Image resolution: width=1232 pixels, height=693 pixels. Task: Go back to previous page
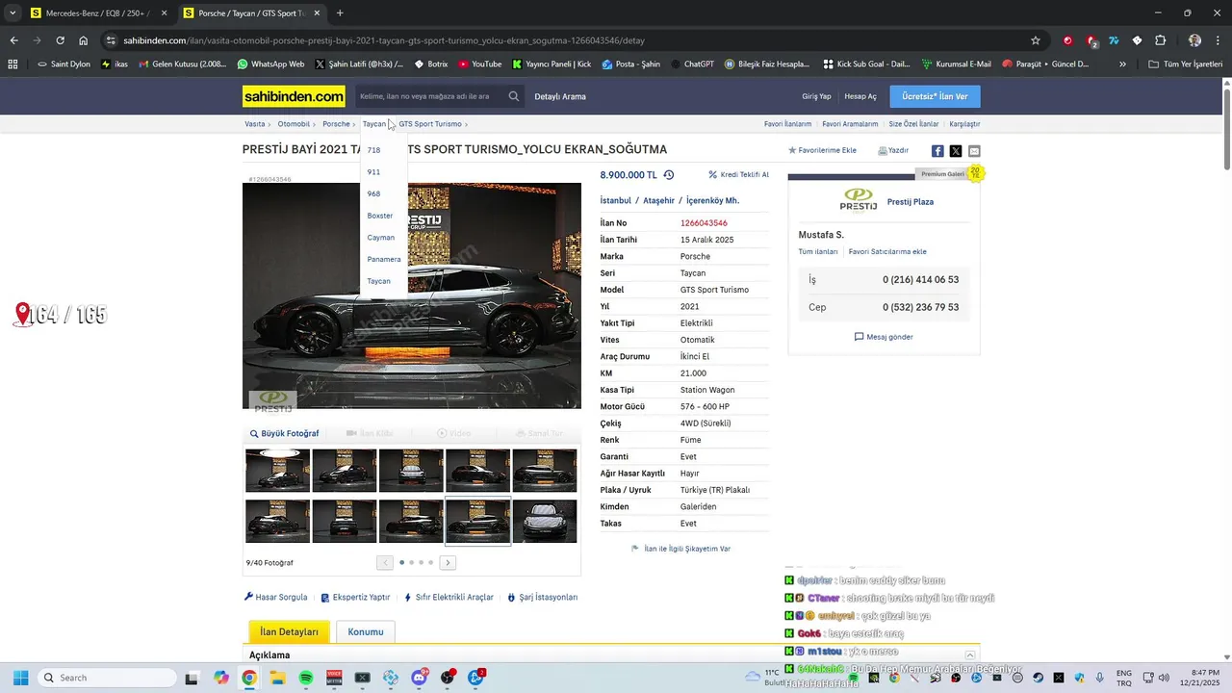tap(13, 40)
